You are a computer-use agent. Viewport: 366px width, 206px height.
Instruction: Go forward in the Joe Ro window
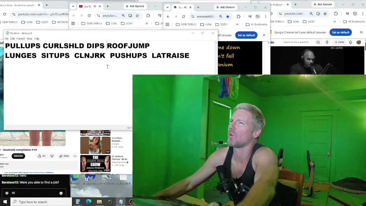81,16
